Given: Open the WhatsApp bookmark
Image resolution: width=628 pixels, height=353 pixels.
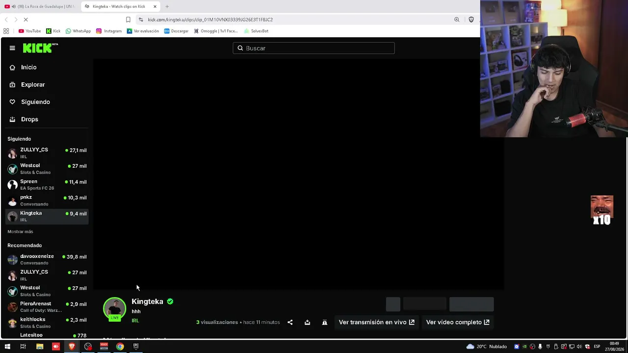Looking at the screenshot, I should pos(78,31).
